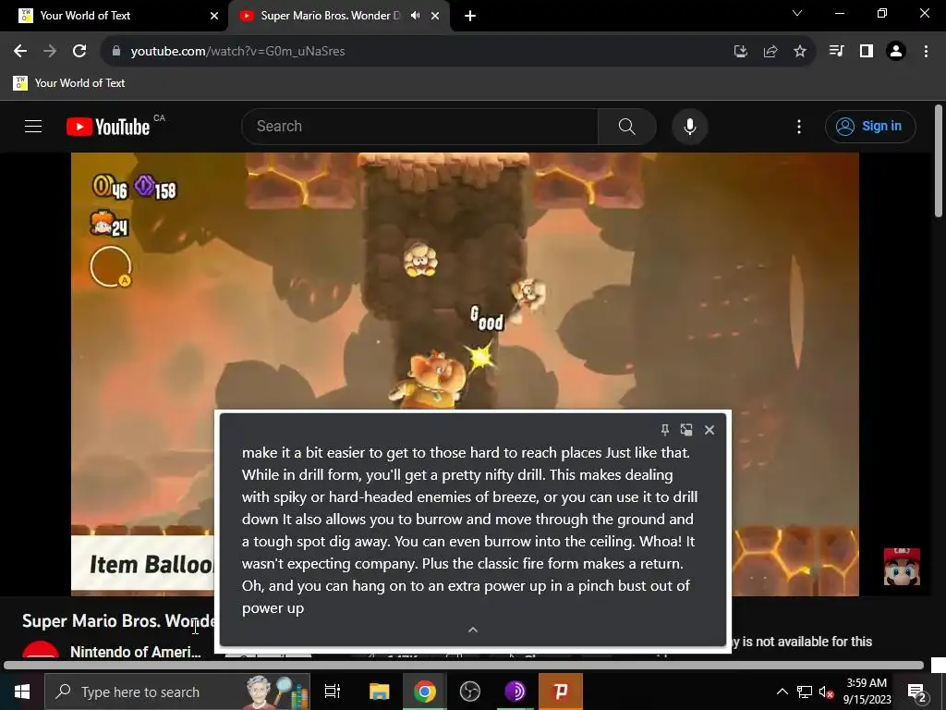Collapse the caption popup chevron
Image resolution: width=946 pixels, height=710 pixels.
473,630
